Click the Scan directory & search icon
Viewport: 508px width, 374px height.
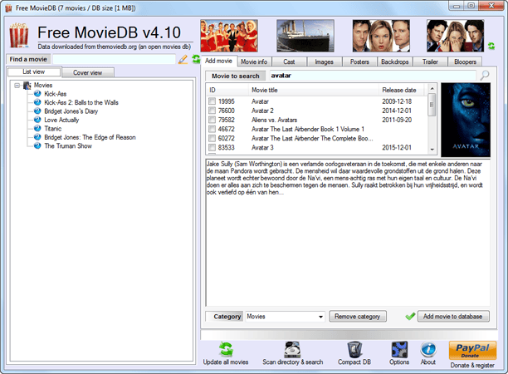[292, 350]
